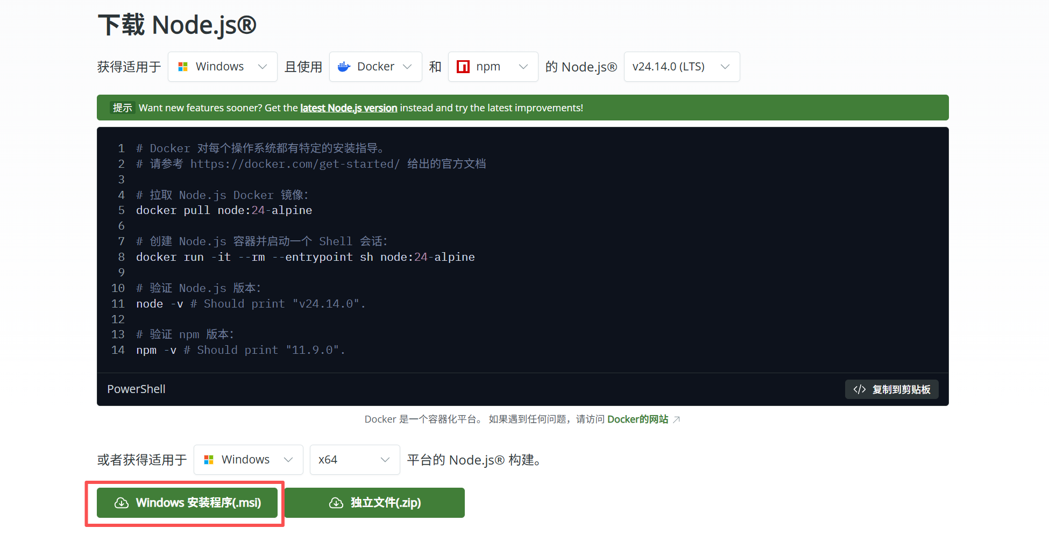The height and width of the screenshot is (542, 1049).
Task: Click the external link arrow after Docker的网站
Action: tap(677, 419)
